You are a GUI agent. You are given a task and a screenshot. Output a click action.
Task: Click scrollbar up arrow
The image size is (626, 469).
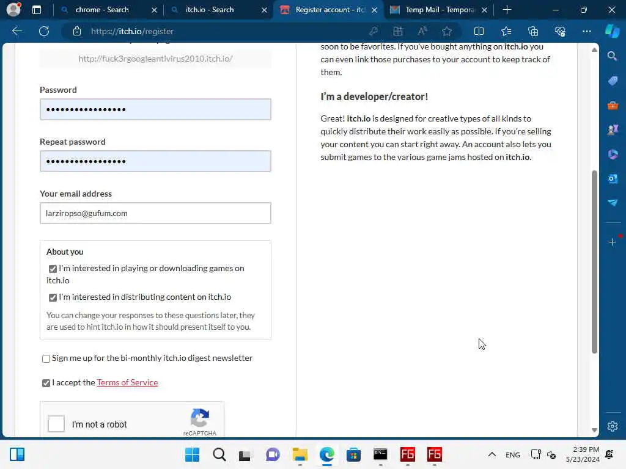click(x=594, y=50)
